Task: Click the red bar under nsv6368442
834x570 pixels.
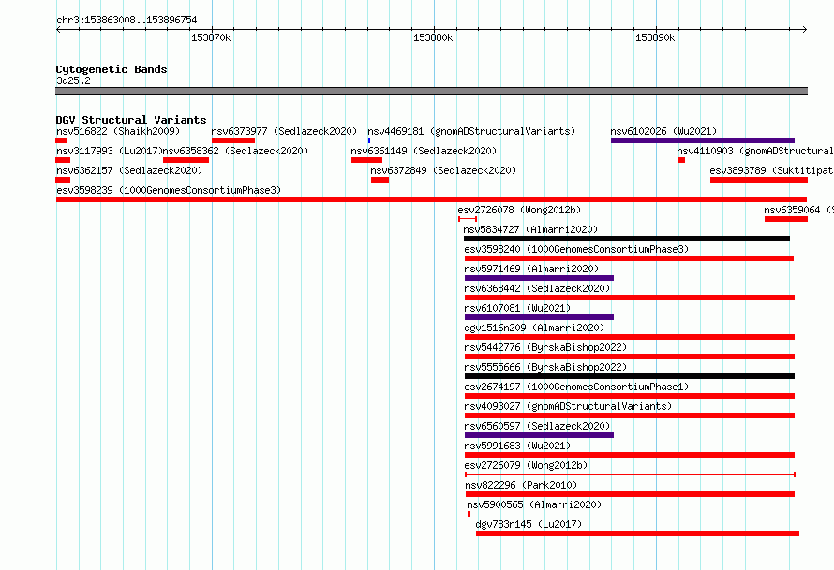Action: 630,298
